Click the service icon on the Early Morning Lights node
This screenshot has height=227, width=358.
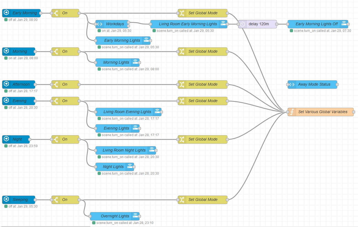(x=146, y=40)
